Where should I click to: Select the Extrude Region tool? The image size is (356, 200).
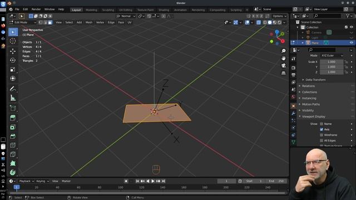pyautogui.click(x=13, y=118)
